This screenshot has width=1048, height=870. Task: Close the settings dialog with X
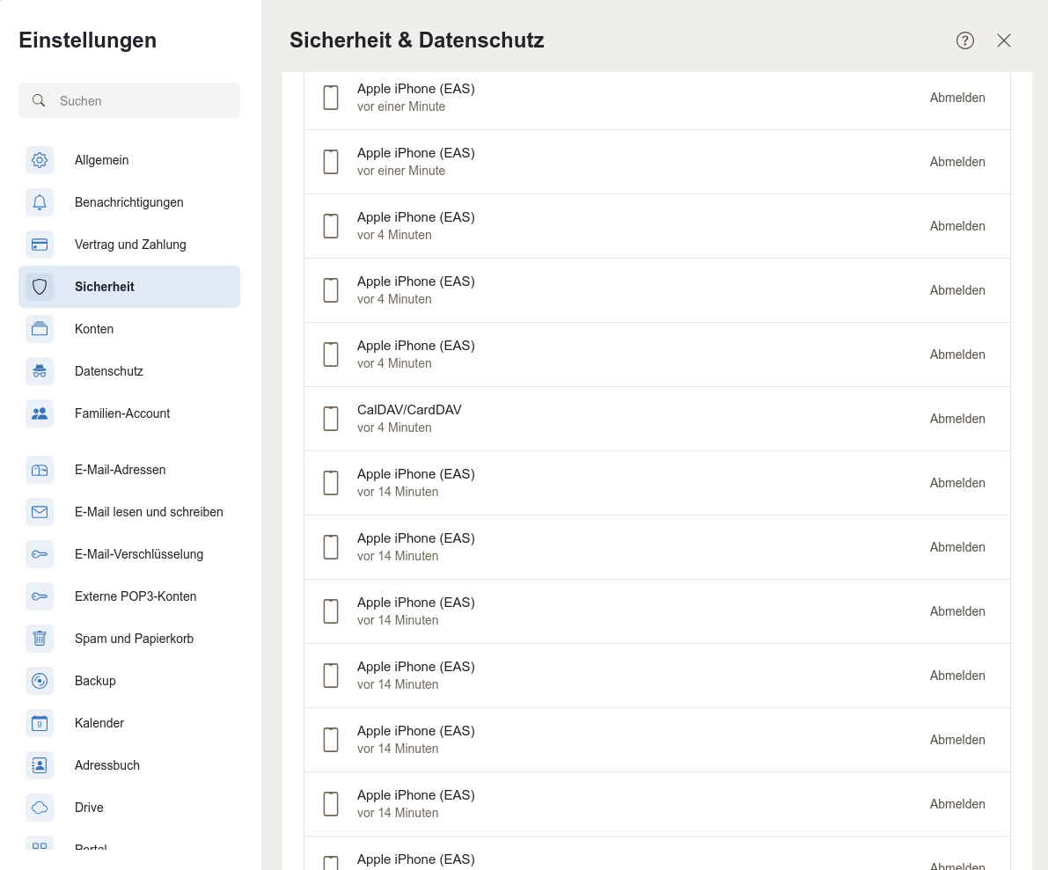1004,40
